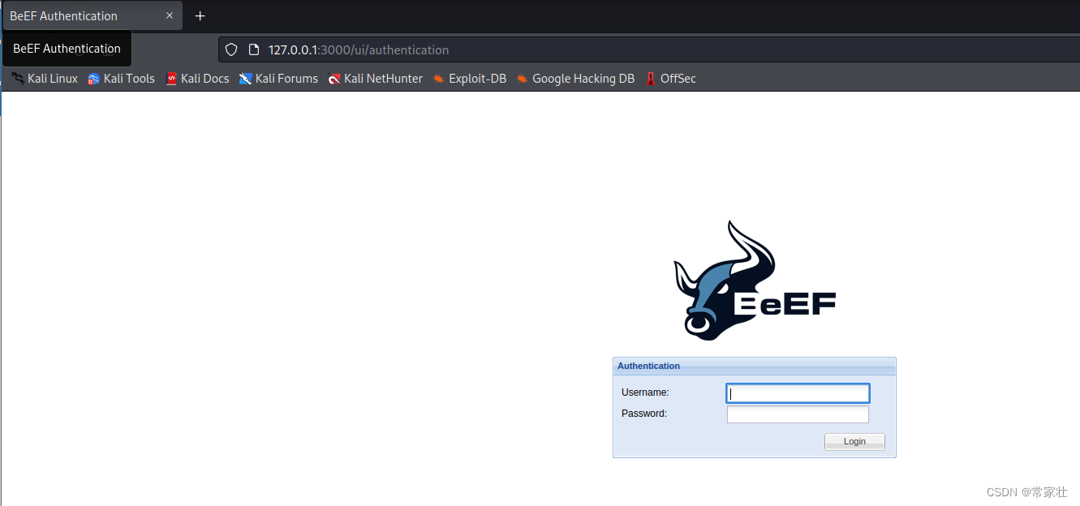Focus the URL address bar
Image resolution: width=1080 pixels, height=506 pixels.
click(x=649, y=49)
